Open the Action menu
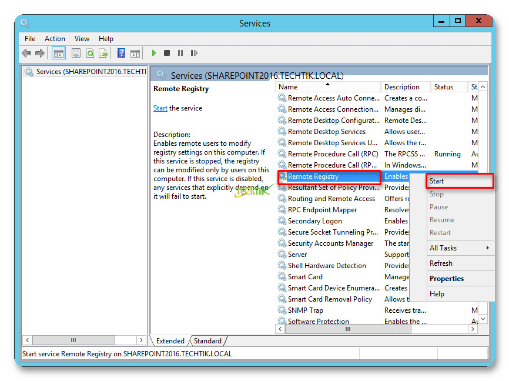509x381 pixels. [x=55, y=39]
